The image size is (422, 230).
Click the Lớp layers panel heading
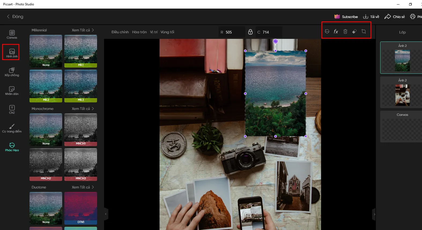click(x=402, y=32)
